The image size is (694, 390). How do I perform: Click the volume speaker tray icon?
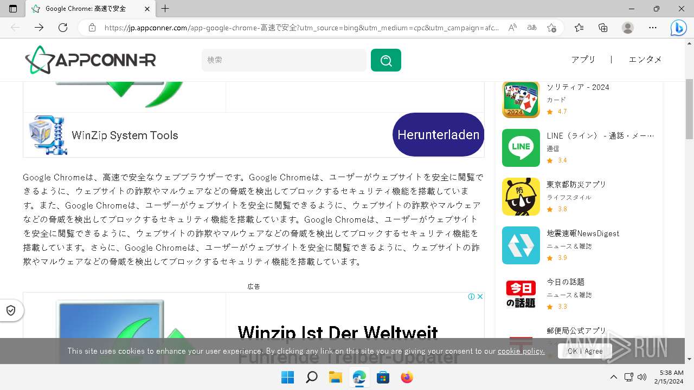pos(642,377)
